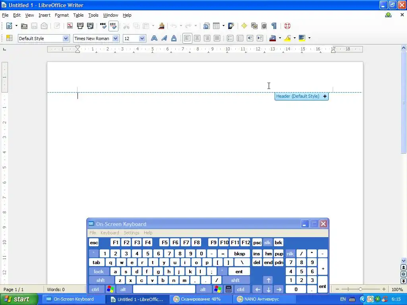407x305 pixels.
Task: Click the esc key on On-Screen Keyboard
Action: click(94, 243)
